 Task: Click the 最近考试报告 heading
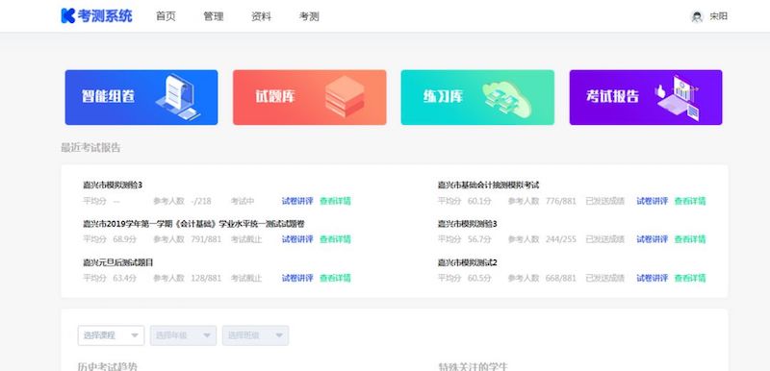coord(90,147)
